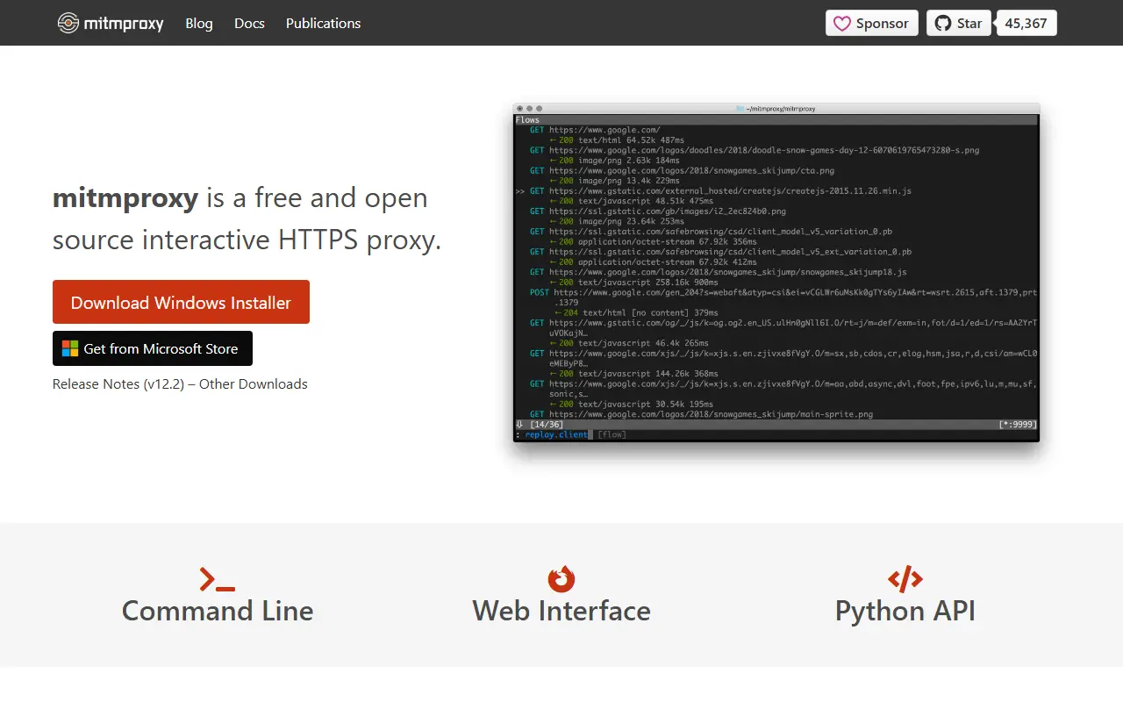Open the Blog page

[199, 23]
